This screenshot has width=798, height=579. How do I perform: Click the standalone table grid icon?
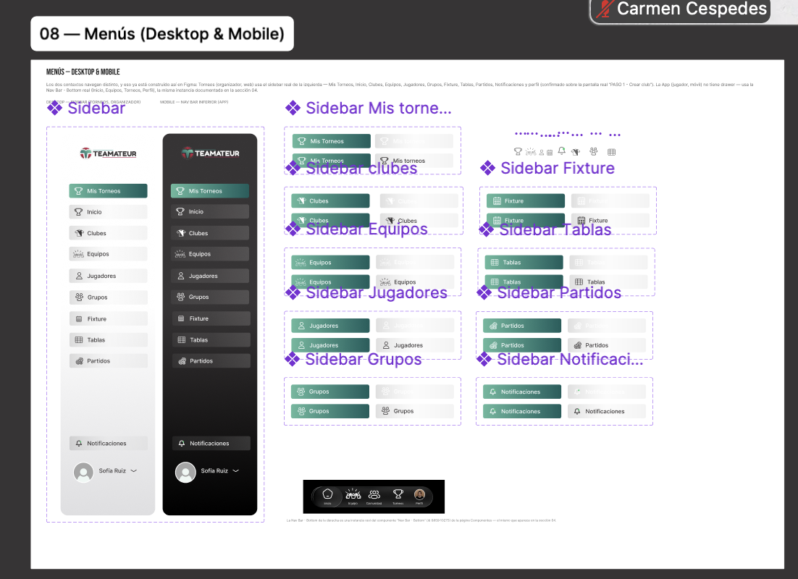pos(612,151)
